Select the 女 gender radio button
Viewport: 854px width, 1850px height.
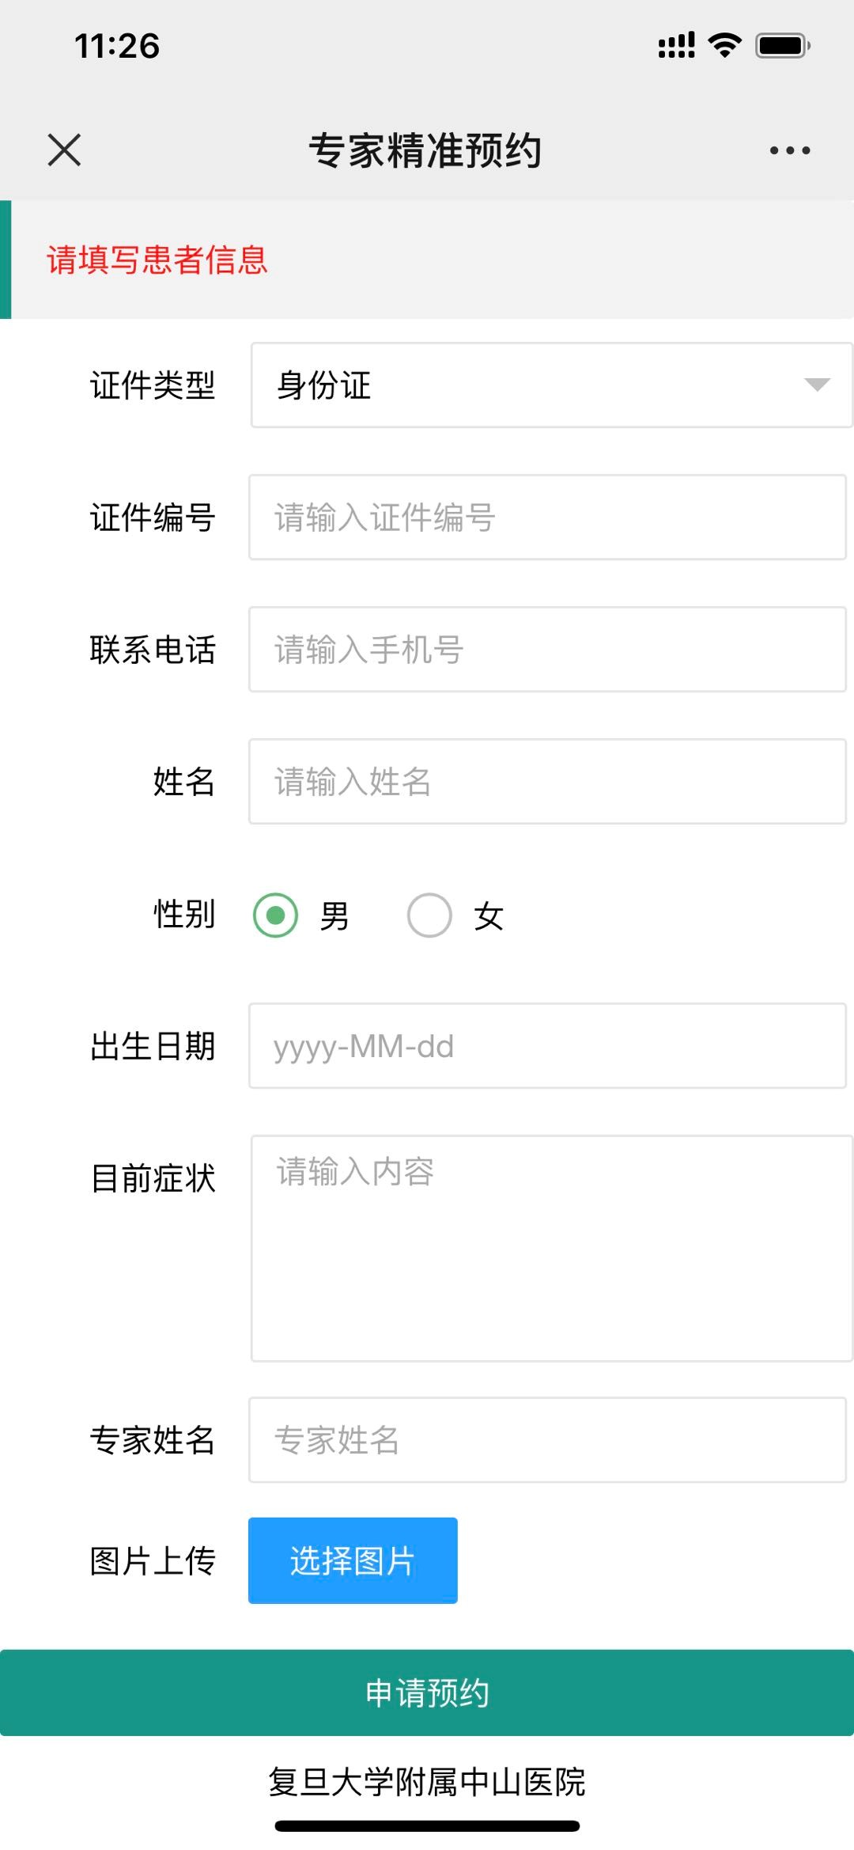(x=429, y=915)
